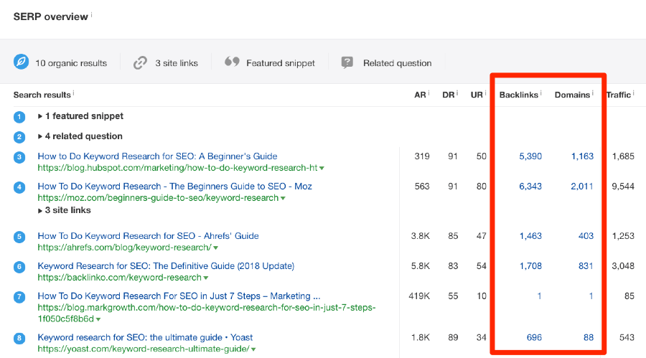Click info icon beside Domains column
Image resolution: width=646 pixels, height=358 pixels.
593,93
